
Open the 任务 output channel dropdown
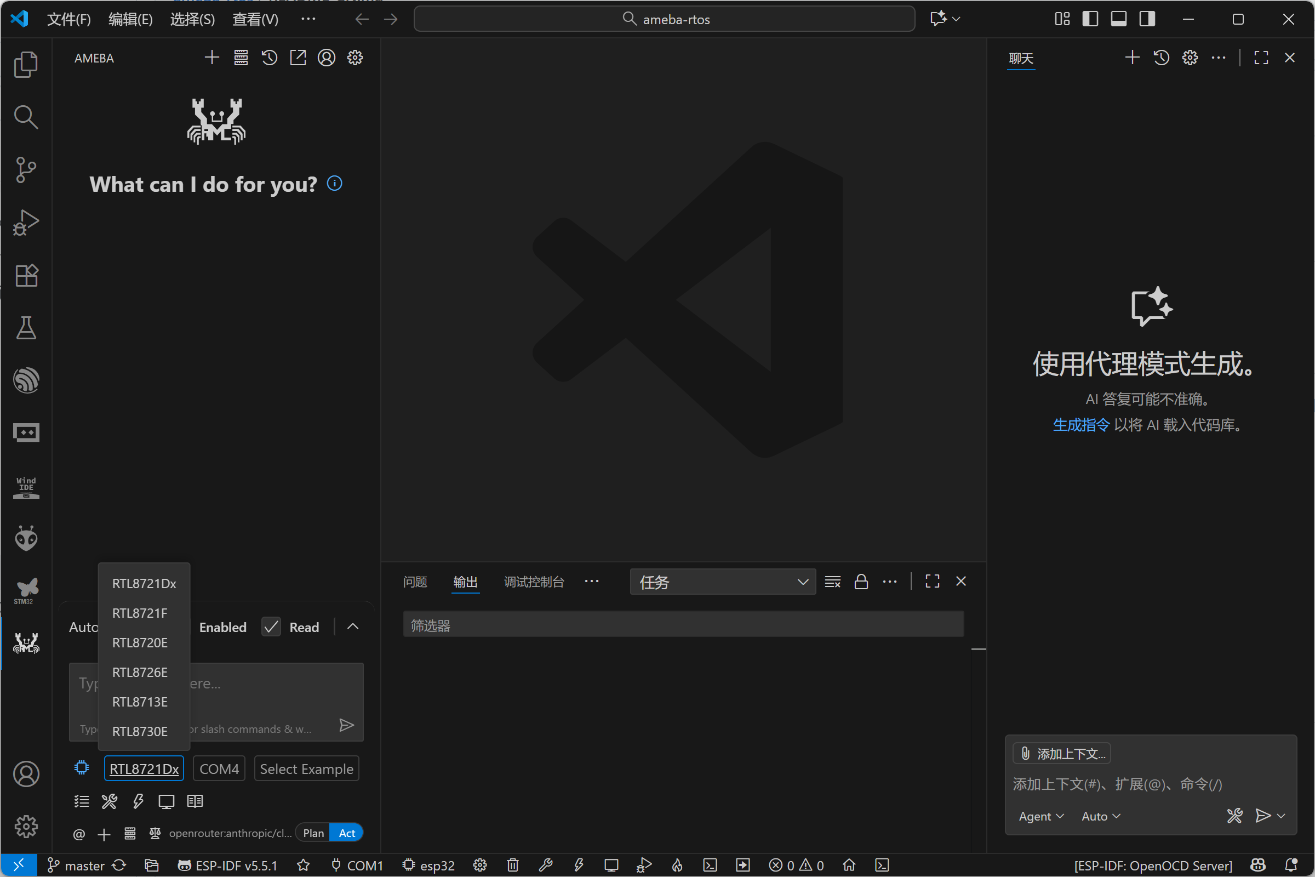[x=722, y=582]
